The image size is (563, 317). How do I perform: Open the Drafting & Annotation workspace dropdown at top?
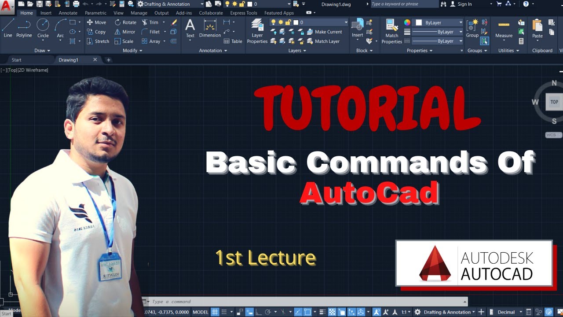[171, 4]
